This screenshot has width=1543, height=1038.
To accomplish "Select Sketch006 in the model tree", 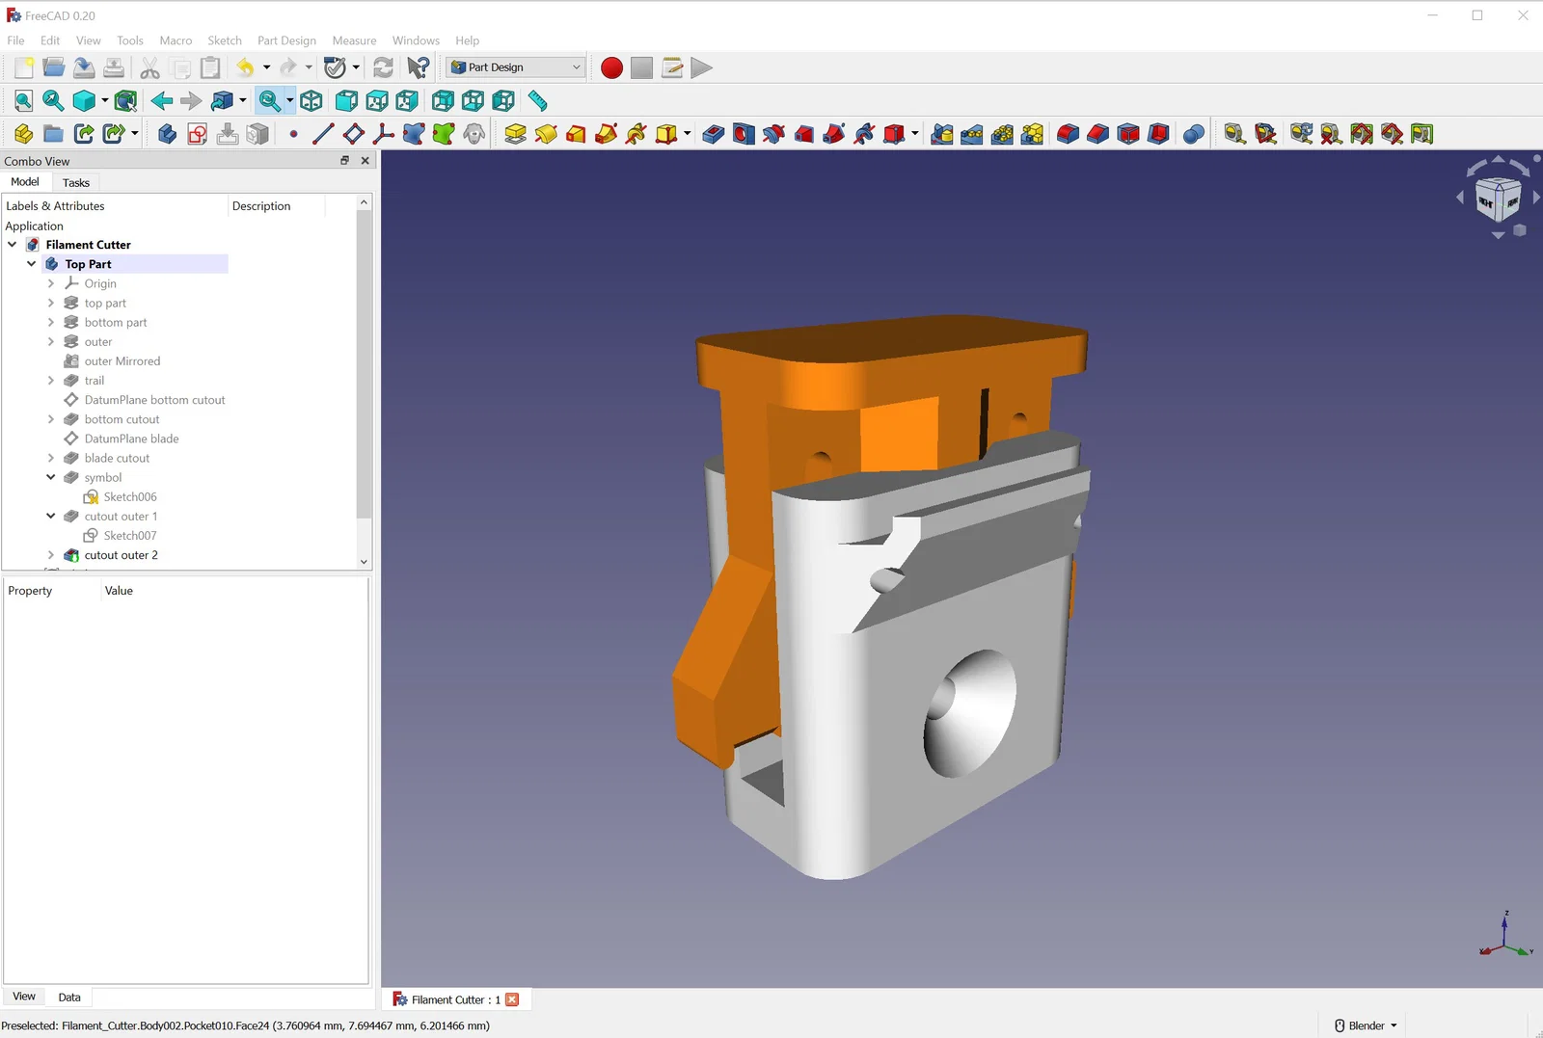I will pyautogui.click(x=130, y=497).
